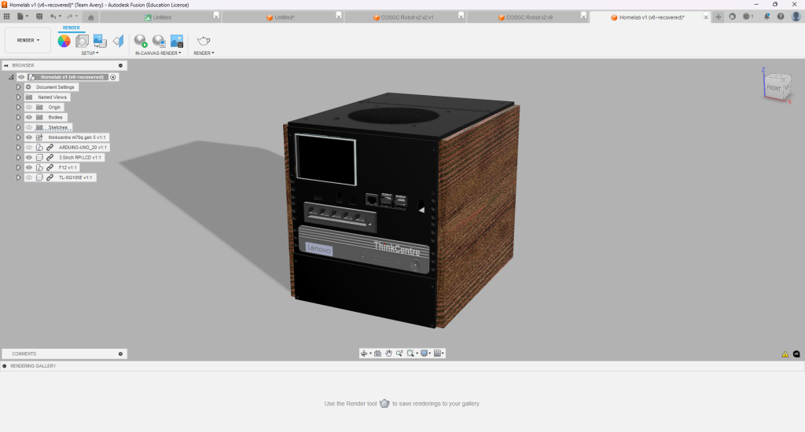Open the RENDER workspace dropdown

[x=28, y=41]
